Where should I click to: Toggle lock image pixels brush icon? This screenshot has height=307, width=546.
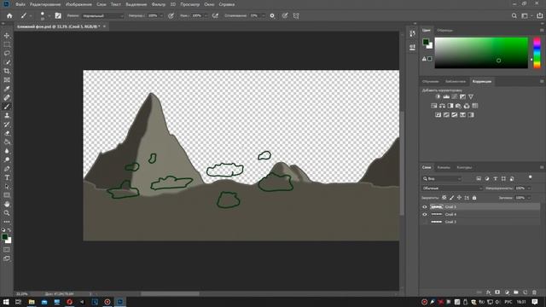pyautogui.click(x=451, y=198)
